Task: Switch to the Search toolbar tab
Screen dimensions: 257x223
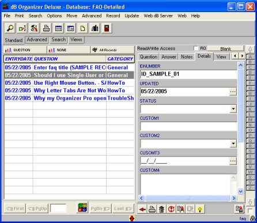Action: tap(59, 40)
